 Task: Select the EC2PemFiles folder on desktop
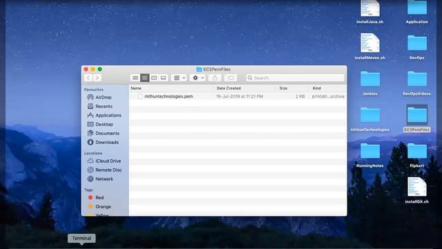click(x=417, y=118)
